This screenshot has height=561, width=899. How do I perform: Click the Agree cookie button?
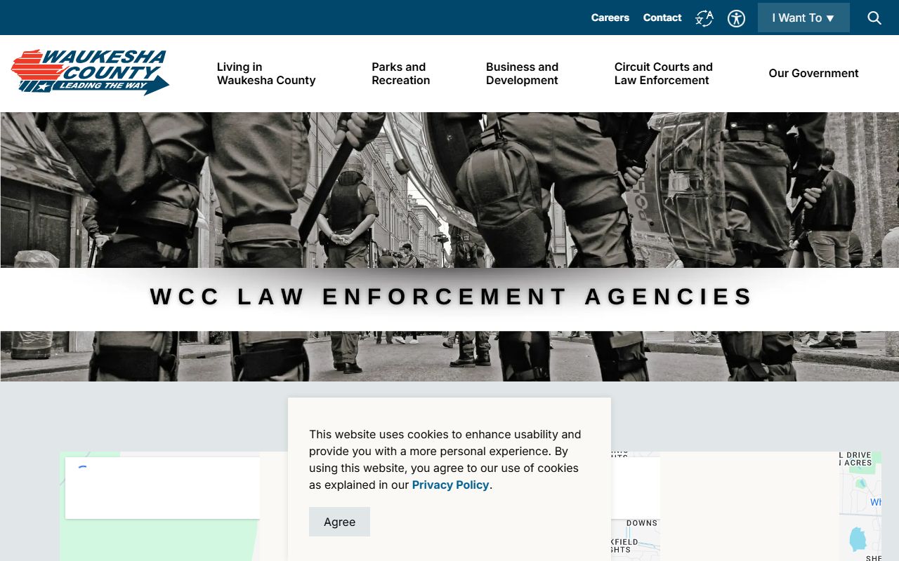(339, 522)
